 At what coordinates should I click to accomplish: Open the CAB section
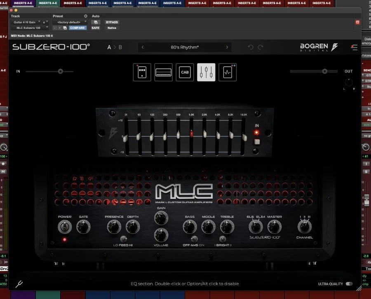185,72
